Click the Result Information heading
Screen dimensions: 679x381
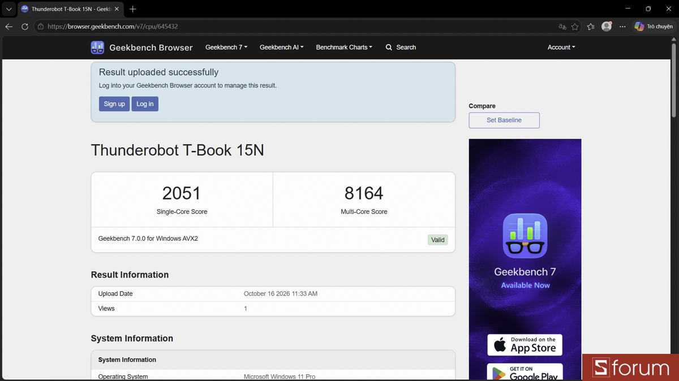pos(130,275)
